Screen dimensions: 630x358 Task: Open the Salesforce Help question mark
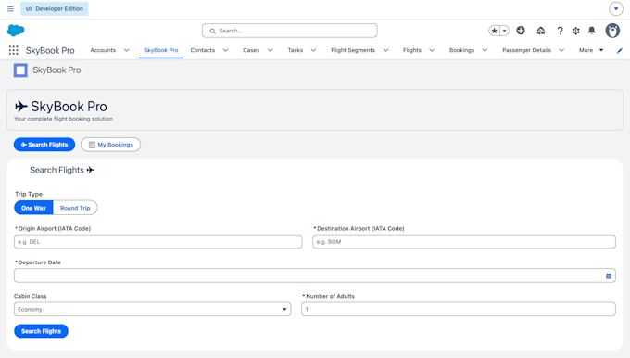click(560, 31)
